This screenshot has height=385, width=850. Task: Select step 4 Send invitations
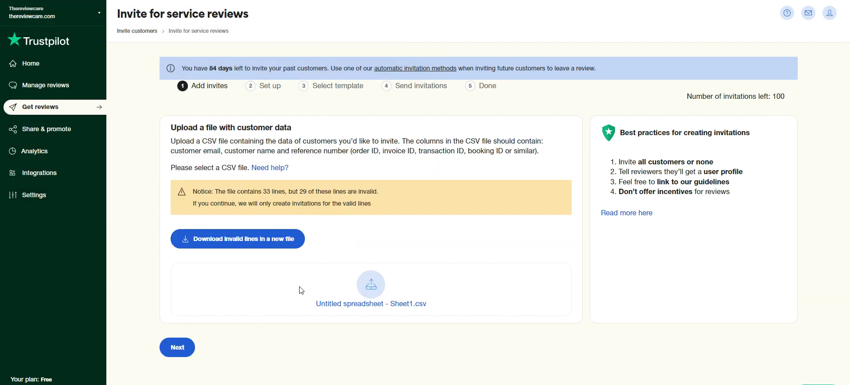click(414, 86)
